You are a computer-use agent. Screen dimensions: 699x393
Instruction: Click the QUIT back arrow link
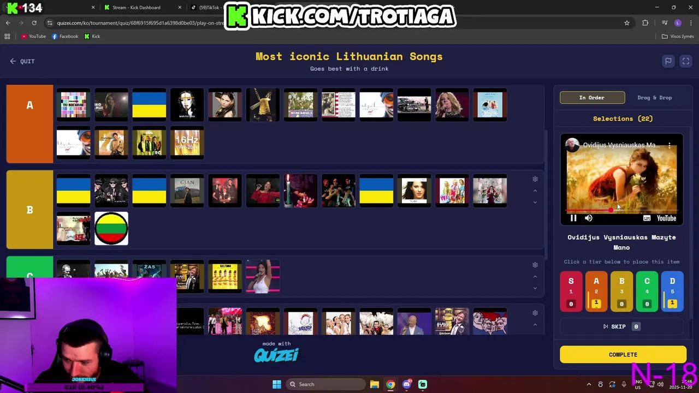tap(22, 61)
